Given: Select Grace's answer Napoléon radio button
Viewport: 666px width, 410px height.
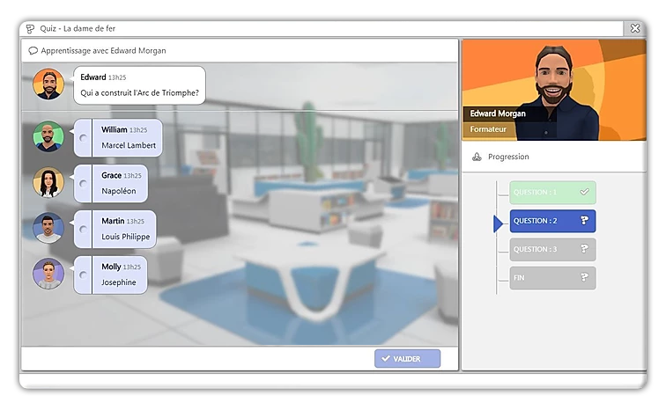Looking at the screenshot, I should [84, 184].
